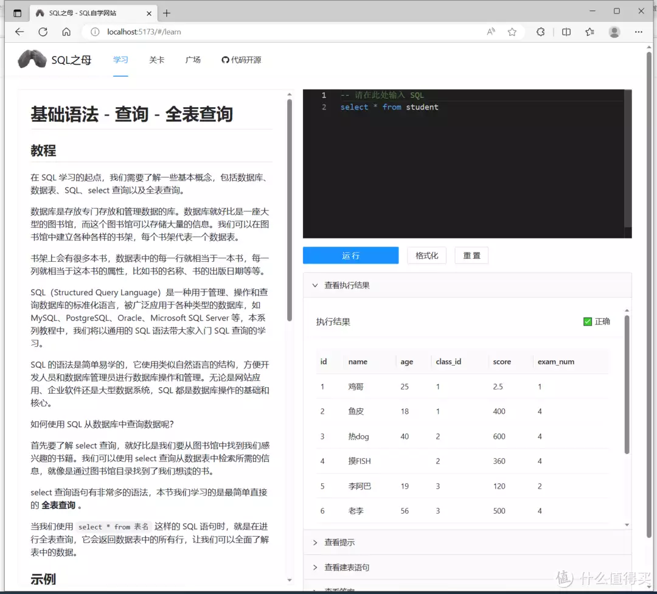Open the favorites list icon
This screenshot has width=657, height=594.
[x=589, y=32]
